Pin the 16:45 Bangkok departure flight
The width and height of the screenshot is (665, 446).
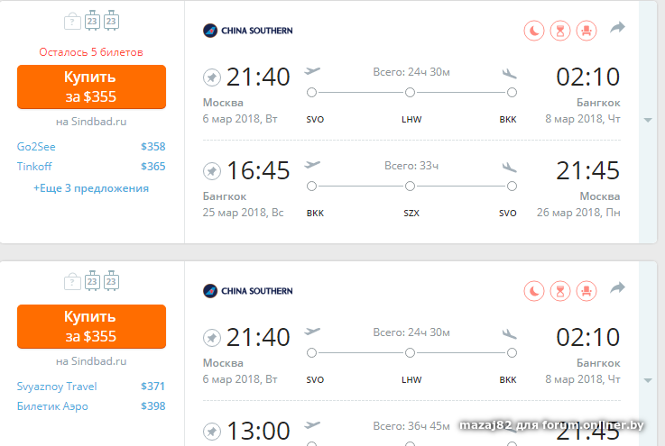pyautogui.click(x=211, y=170)
